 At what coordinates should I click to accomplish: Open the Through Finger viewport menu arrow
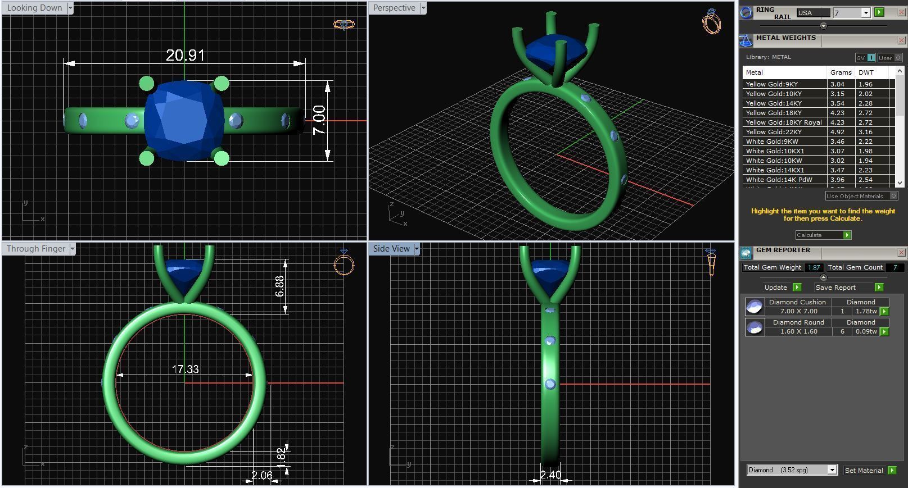[73, 249]
